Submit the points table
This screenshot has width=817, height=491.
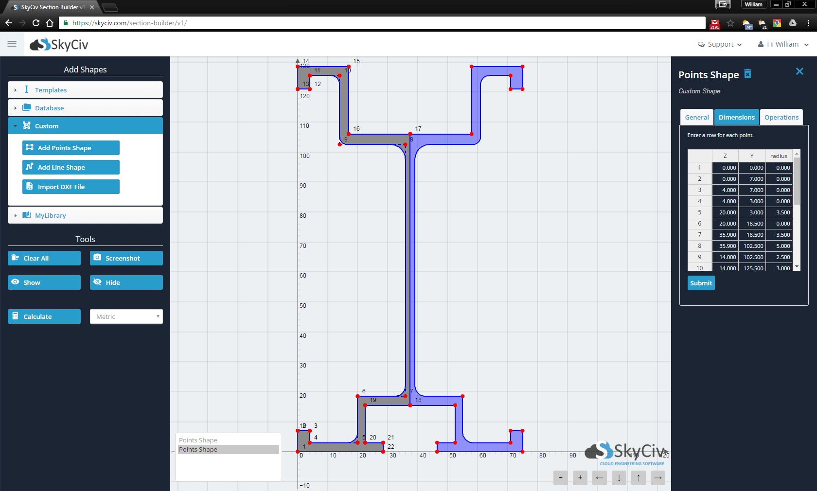[x=701, y=283]
